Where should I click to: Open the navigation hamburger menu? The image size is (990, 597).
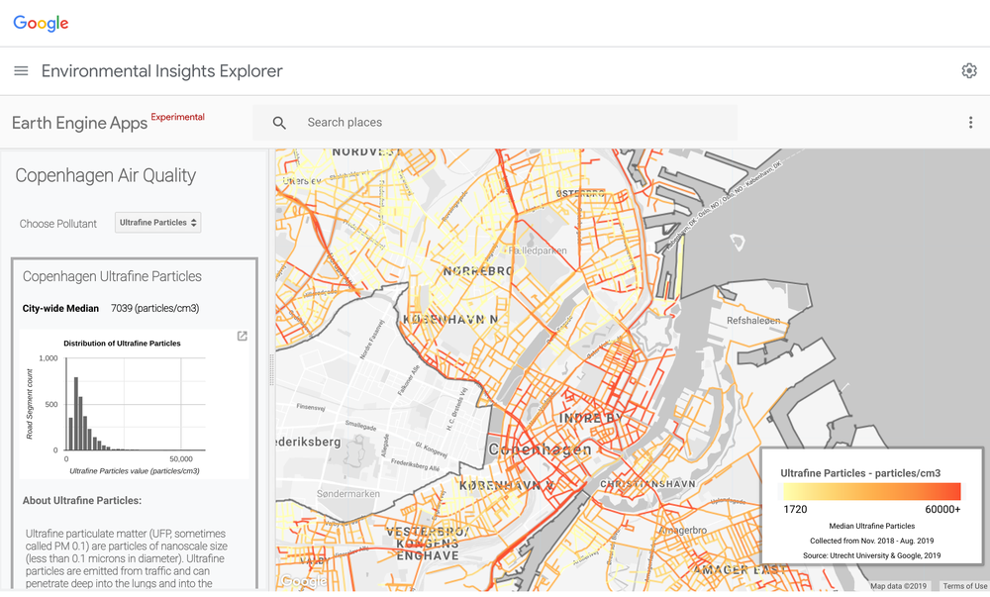21,70
